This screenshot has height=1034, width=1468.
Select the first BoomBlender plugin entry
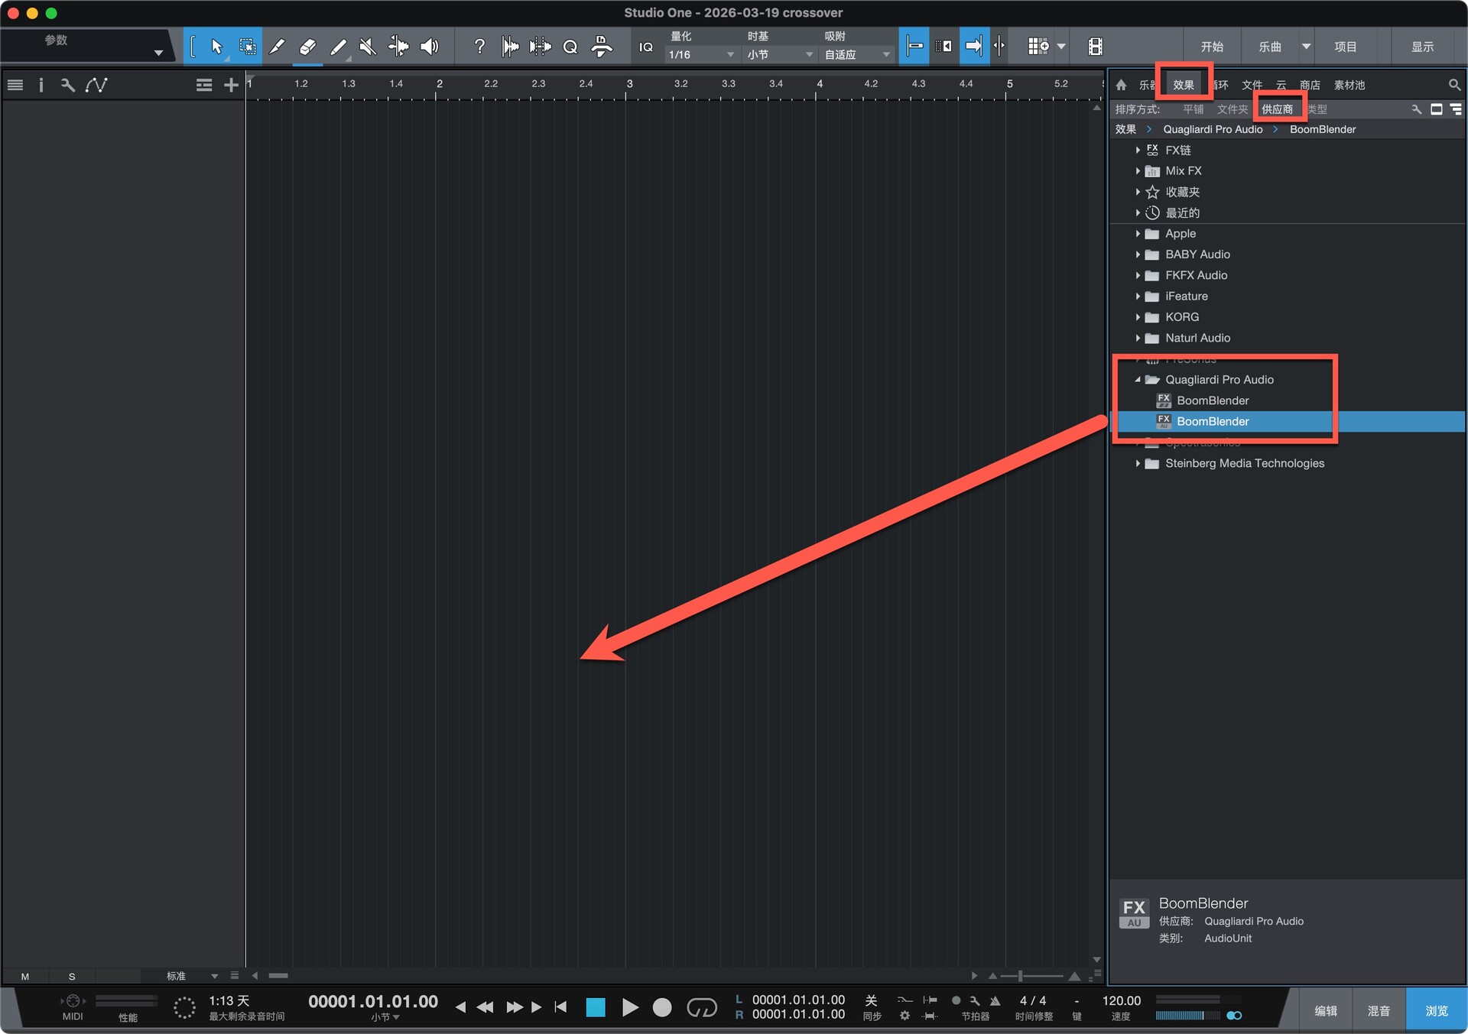1213,400
